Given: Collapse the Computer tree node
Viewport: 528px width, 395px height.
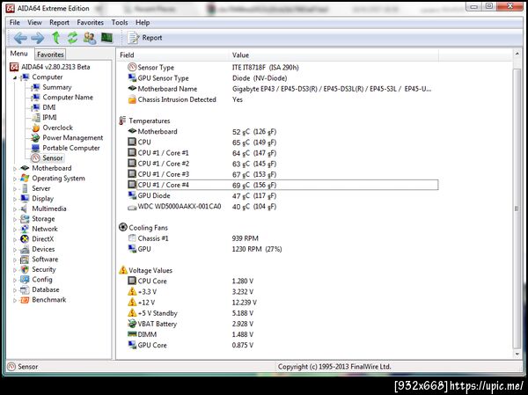Looking at the screenshot, I should [15, 77].
